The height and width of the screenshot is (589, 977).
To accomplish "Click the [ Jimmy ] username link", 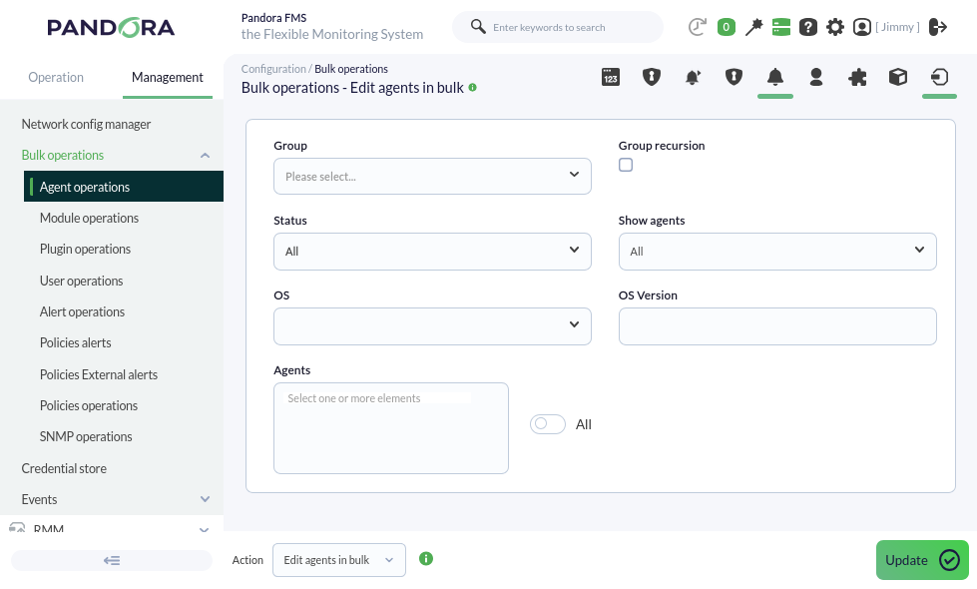I will click(897, 27).
